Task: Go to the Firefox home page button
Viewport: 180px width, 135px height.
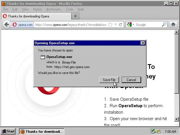Action: (x=173, y=24)
